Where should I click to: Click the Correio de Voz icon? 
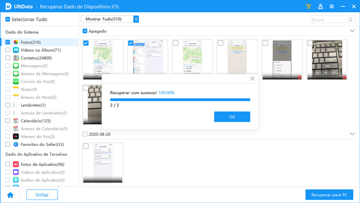pos(16,81)
